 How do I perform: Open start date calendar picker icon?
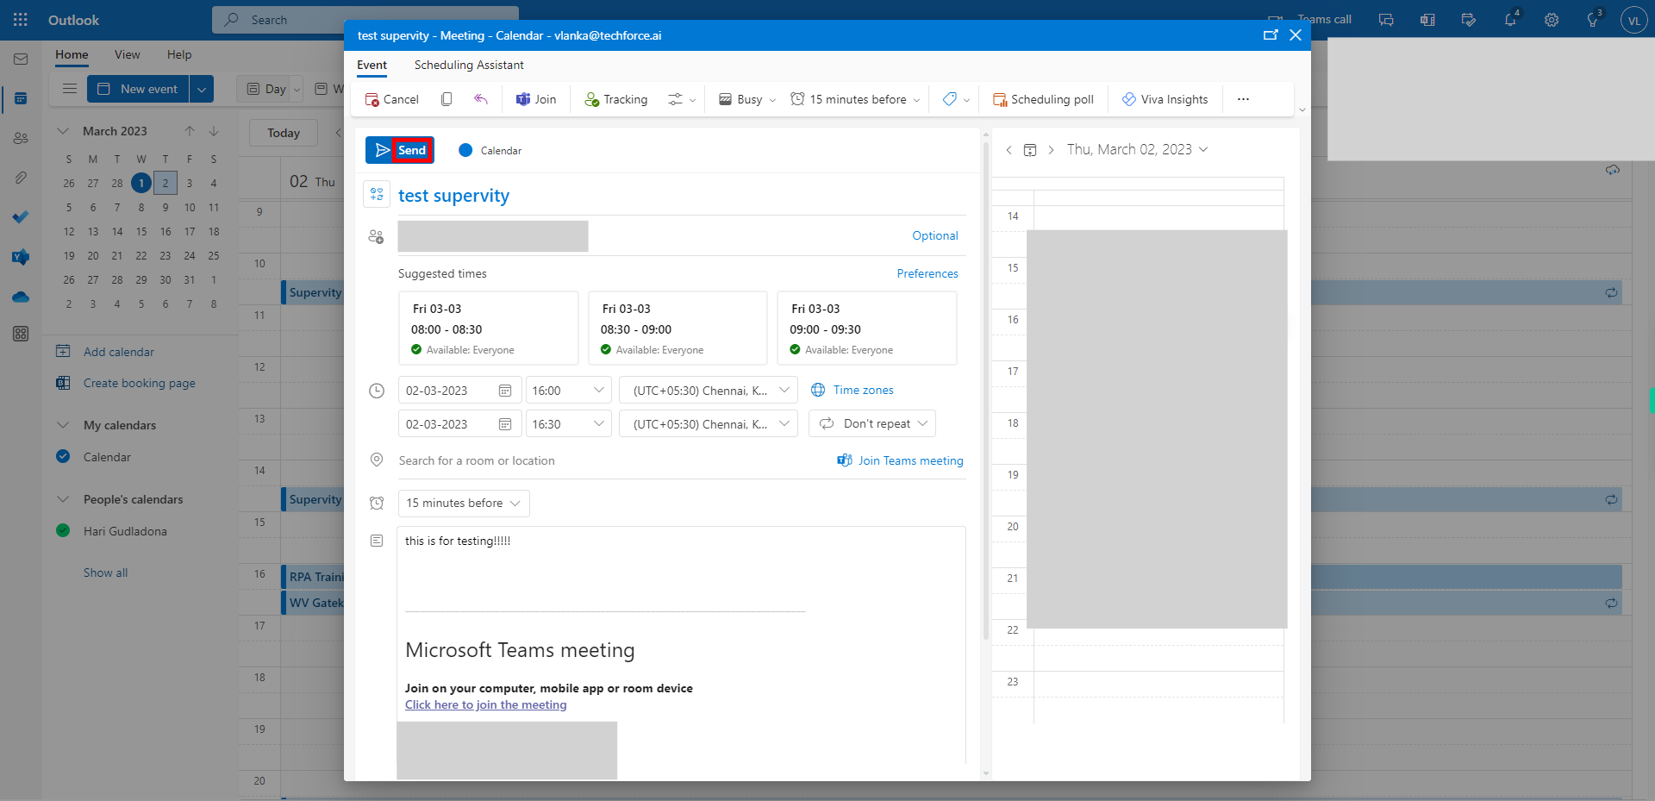[505, 391]
